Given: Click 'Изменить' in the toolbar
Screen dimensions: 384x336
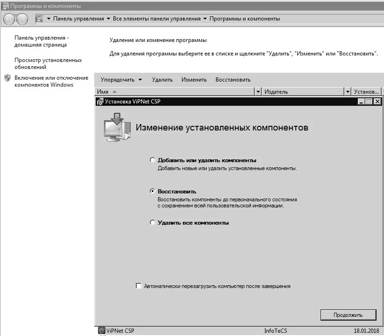Looking at the screenshot, I should (x=194, y=80).
